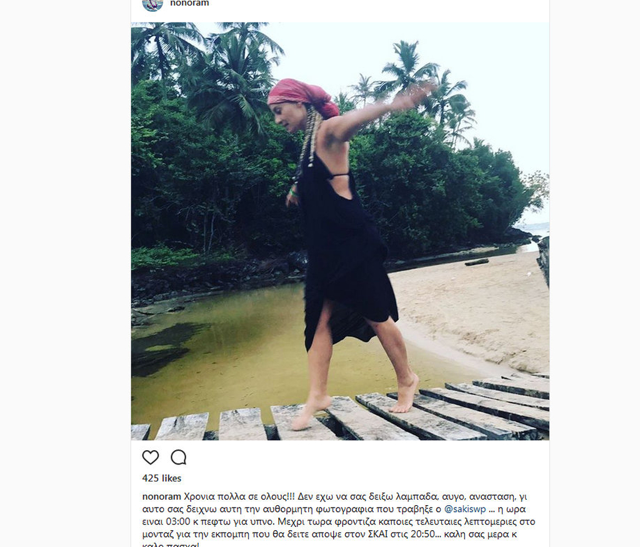
Task: Like the post with the heart icon
Action: (151, 458)
